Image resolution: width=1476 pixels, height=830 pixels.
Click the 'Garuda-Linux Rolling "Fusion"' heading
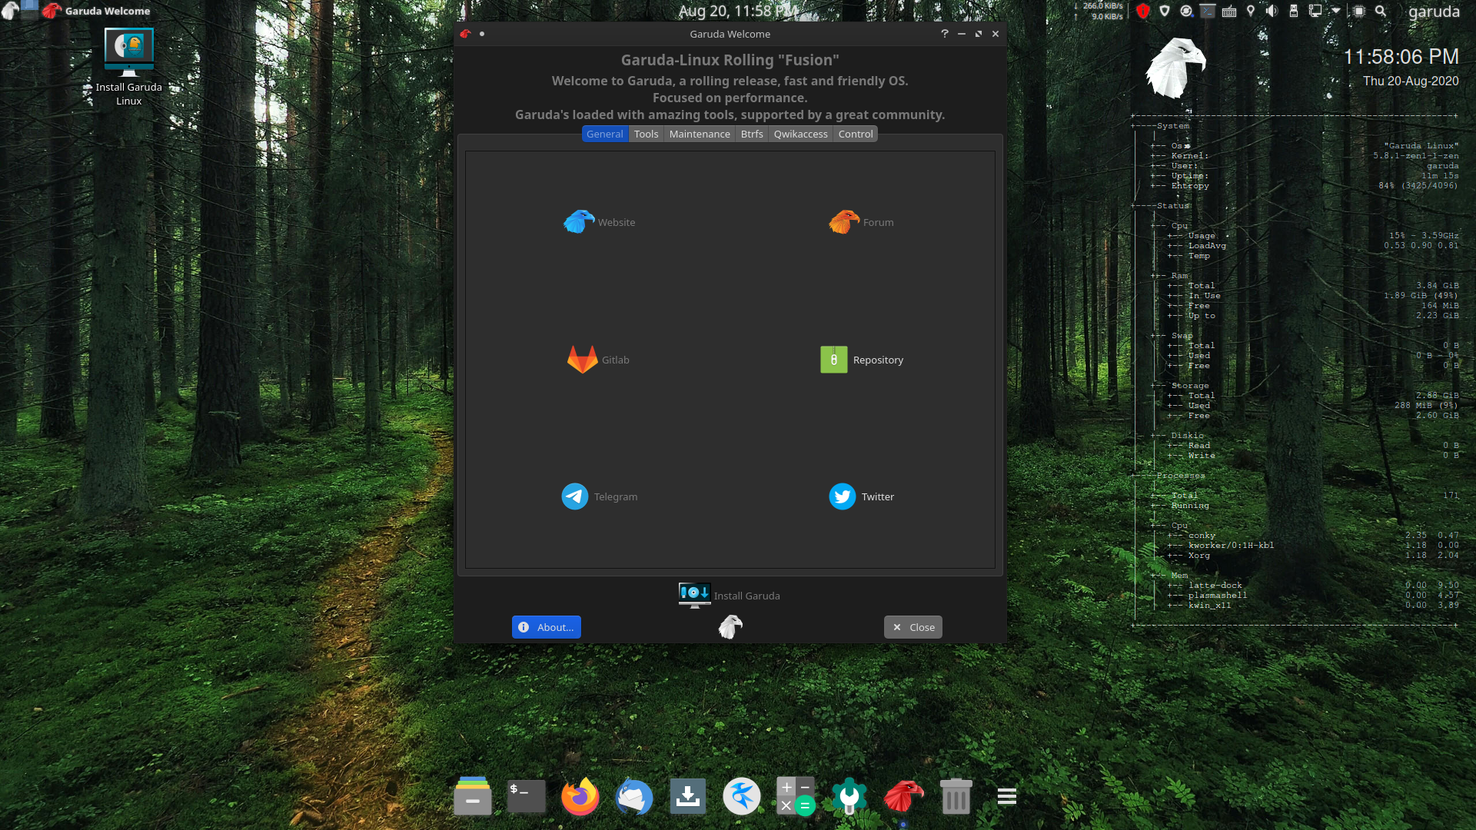click(730, 60)
